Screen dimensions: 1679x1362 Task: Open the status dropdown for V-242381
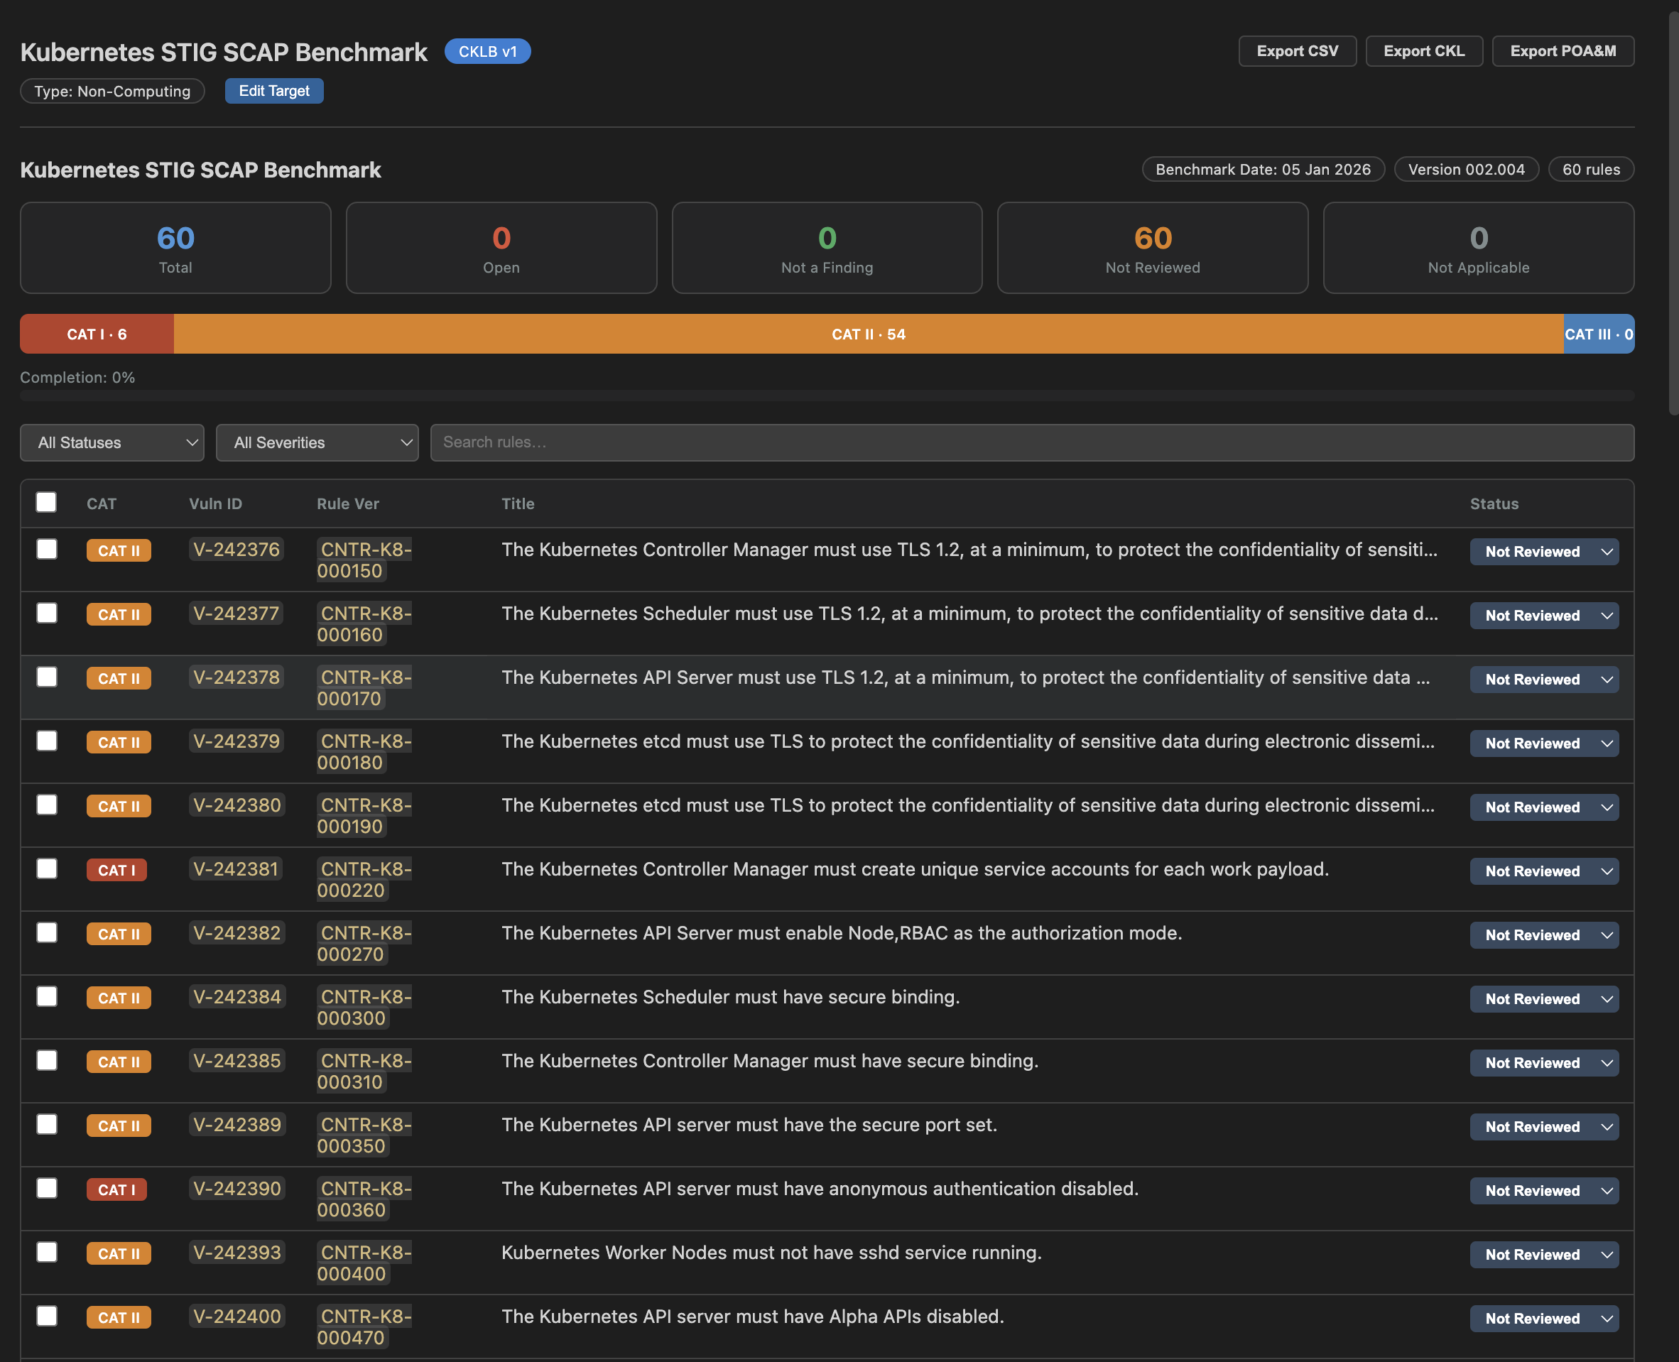tap(1543, 871)
